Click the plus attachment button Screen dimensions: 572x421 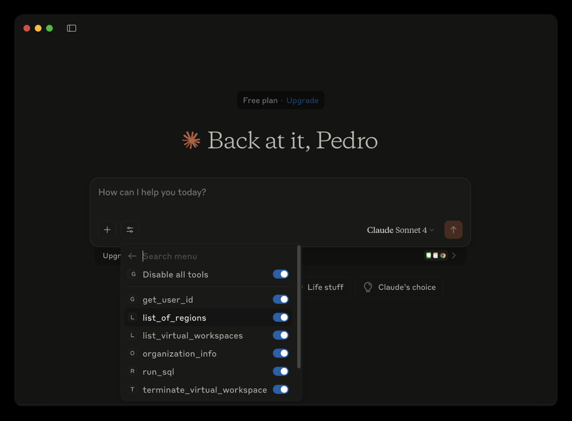pyautogui.click(x=107, y=230)
